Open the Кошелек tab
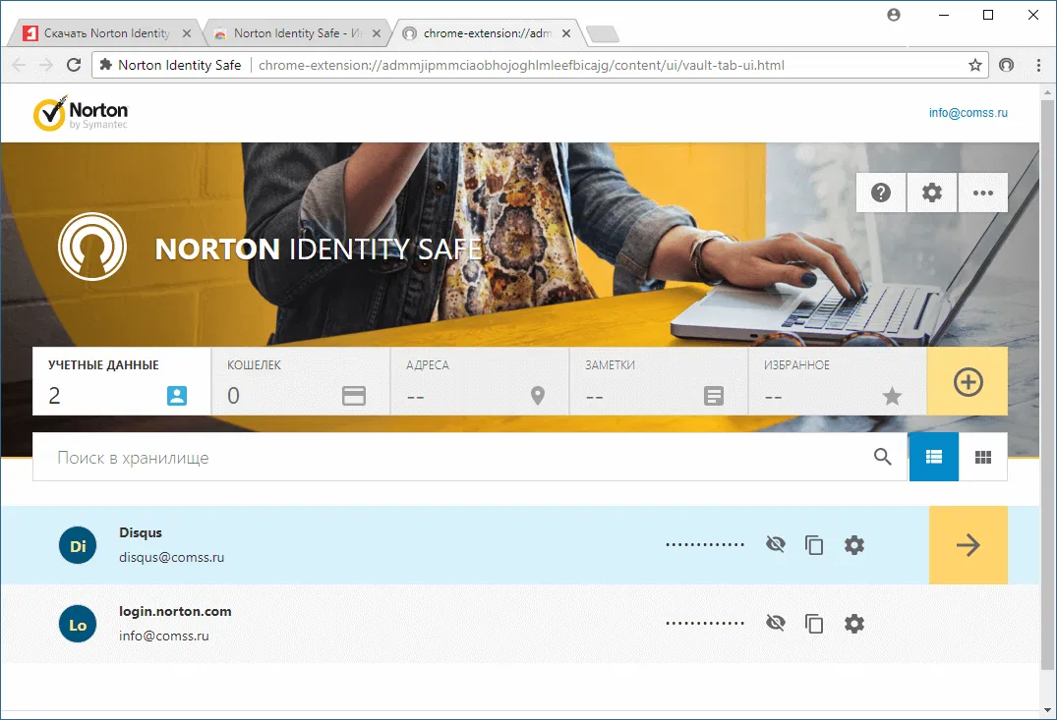Viewport: 1057px width, 720px height. [x=301, y=381]
